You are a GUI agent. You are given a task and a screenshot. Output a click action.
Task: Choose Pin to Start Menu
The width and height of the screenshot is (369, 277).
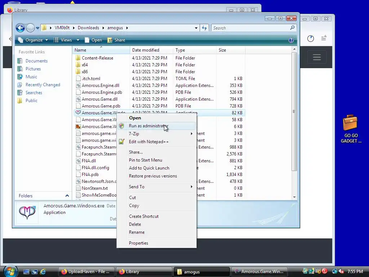(156, 160)
